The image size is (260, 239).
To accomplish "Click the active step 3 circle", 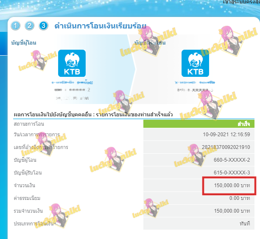I will [43, 26].
